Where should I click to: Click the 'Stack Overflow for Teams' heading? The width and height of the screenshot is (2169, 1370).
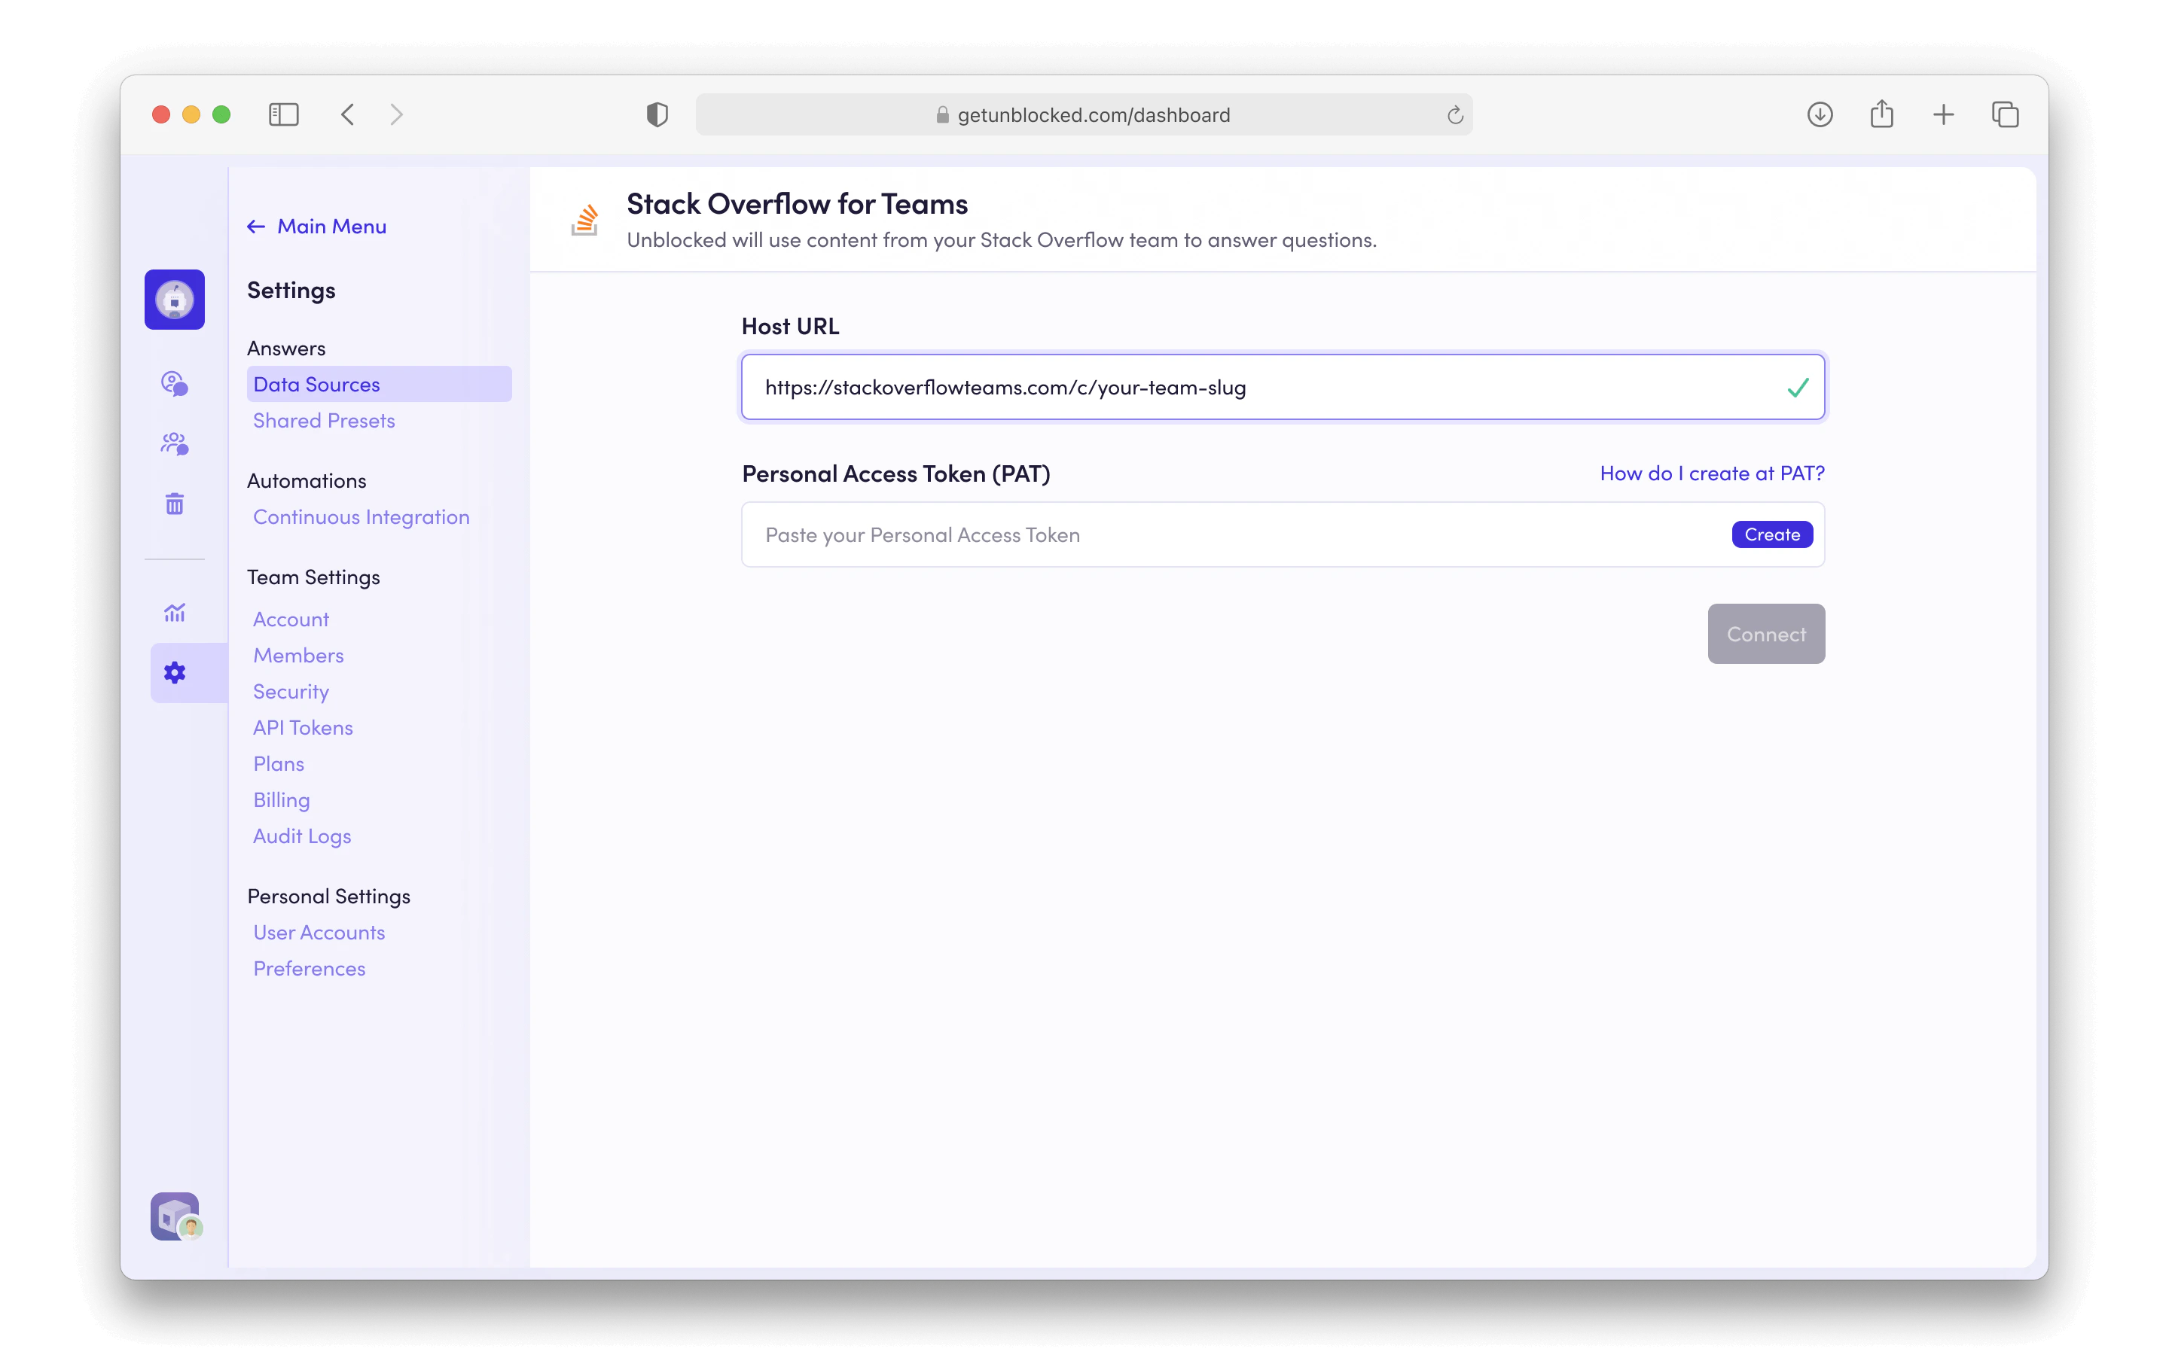(797, 204)
